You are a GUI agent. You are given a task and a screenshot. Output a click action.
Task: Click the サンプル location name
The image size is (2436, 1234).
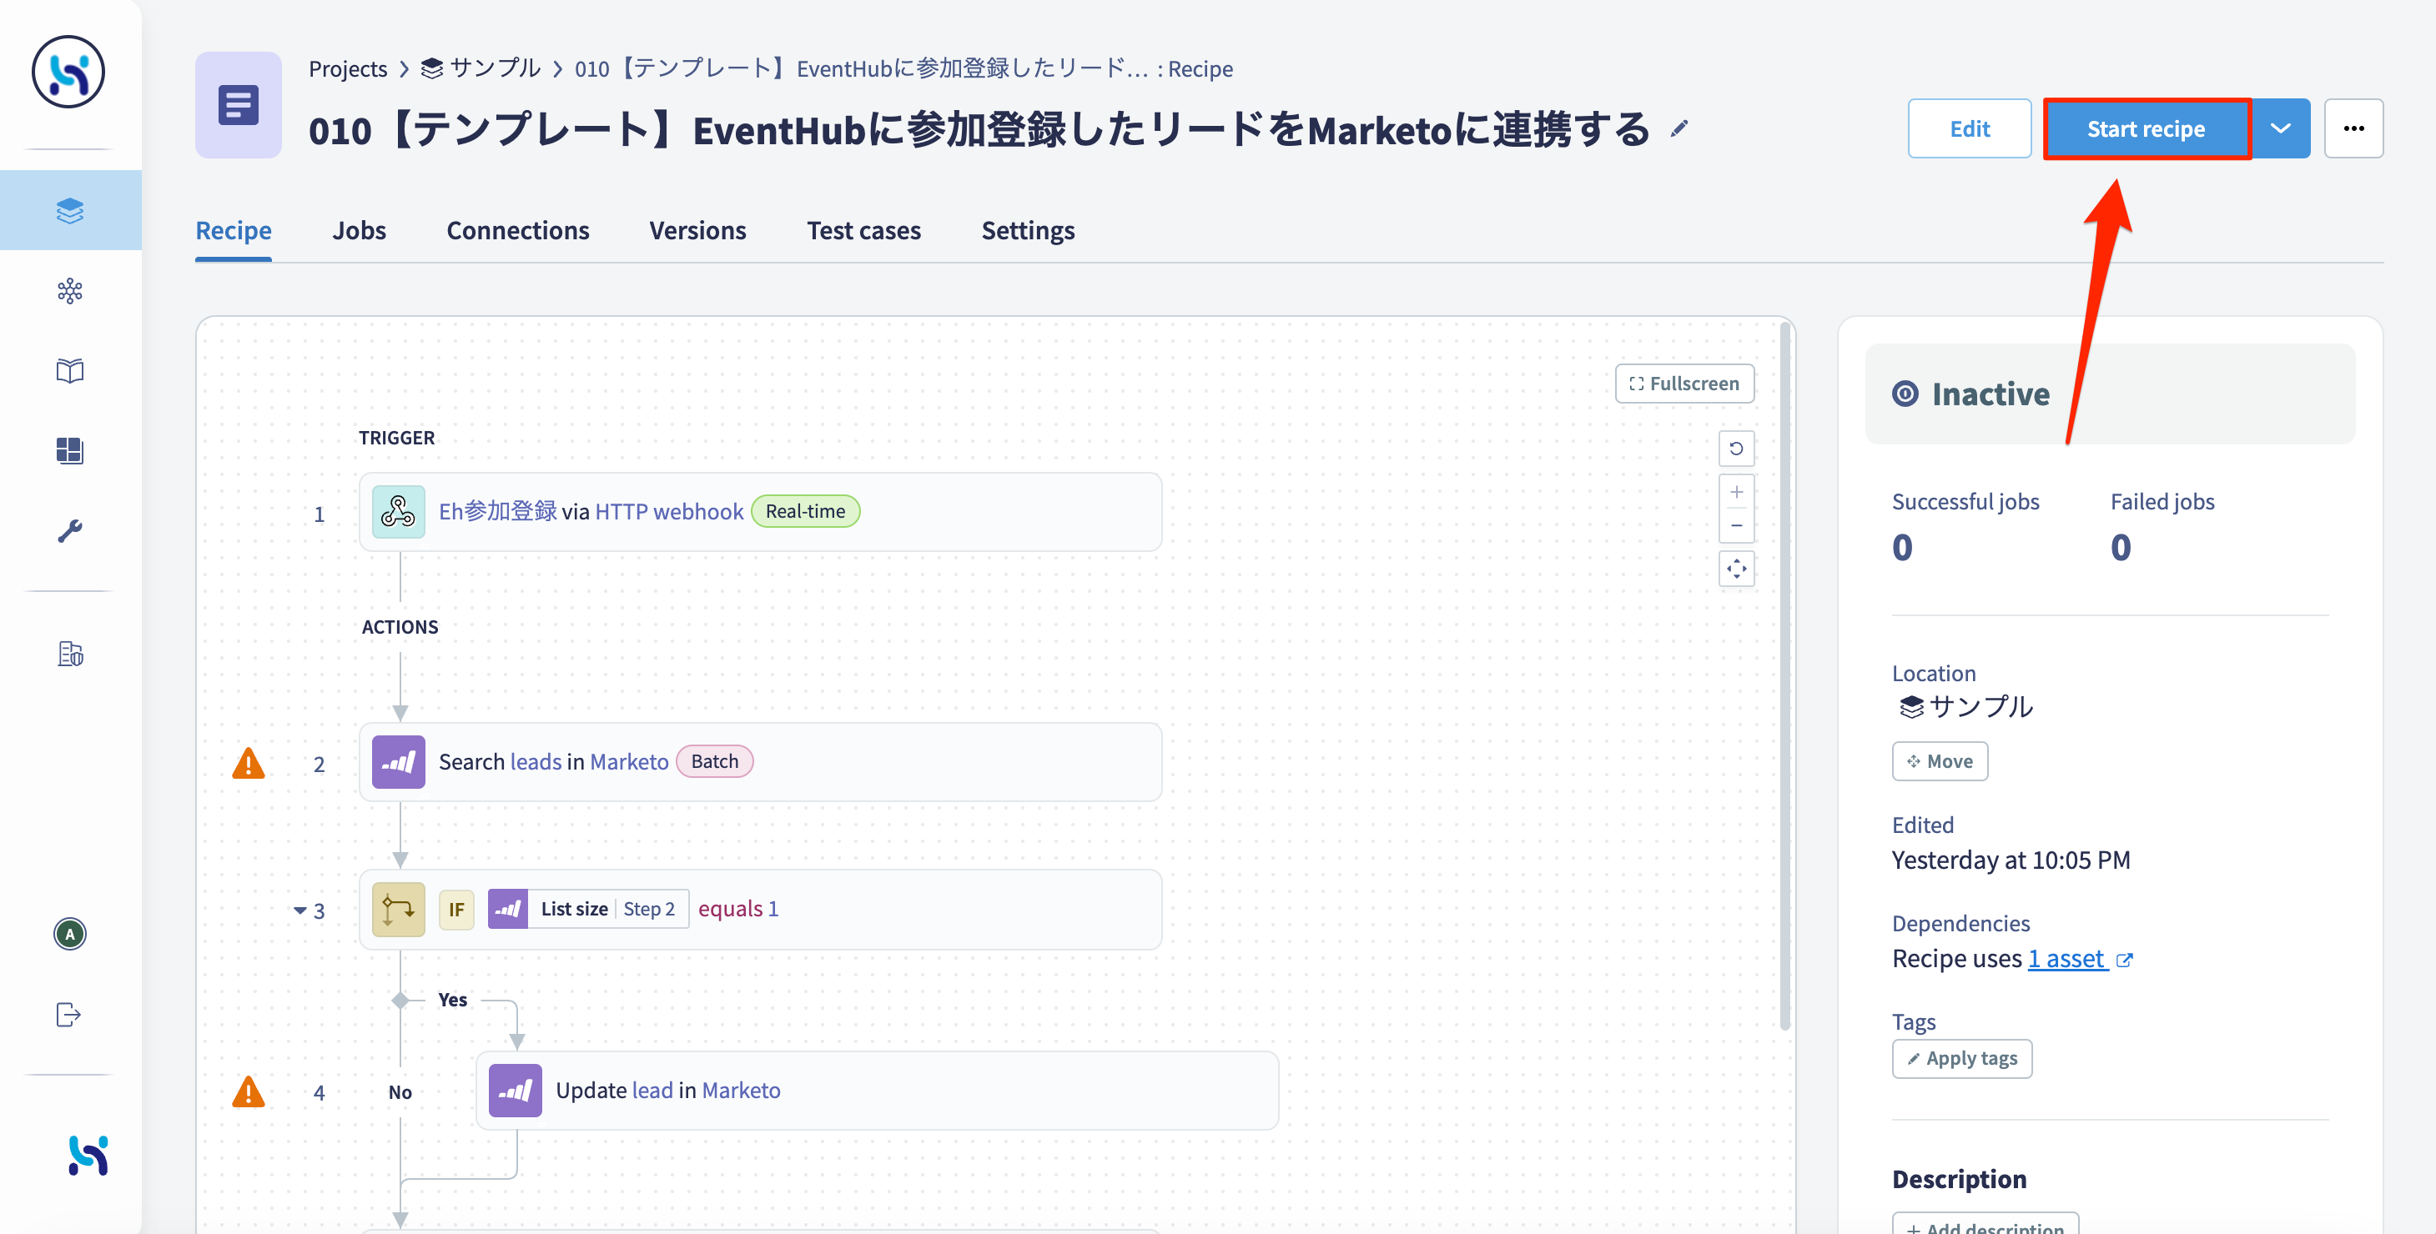1981,706
